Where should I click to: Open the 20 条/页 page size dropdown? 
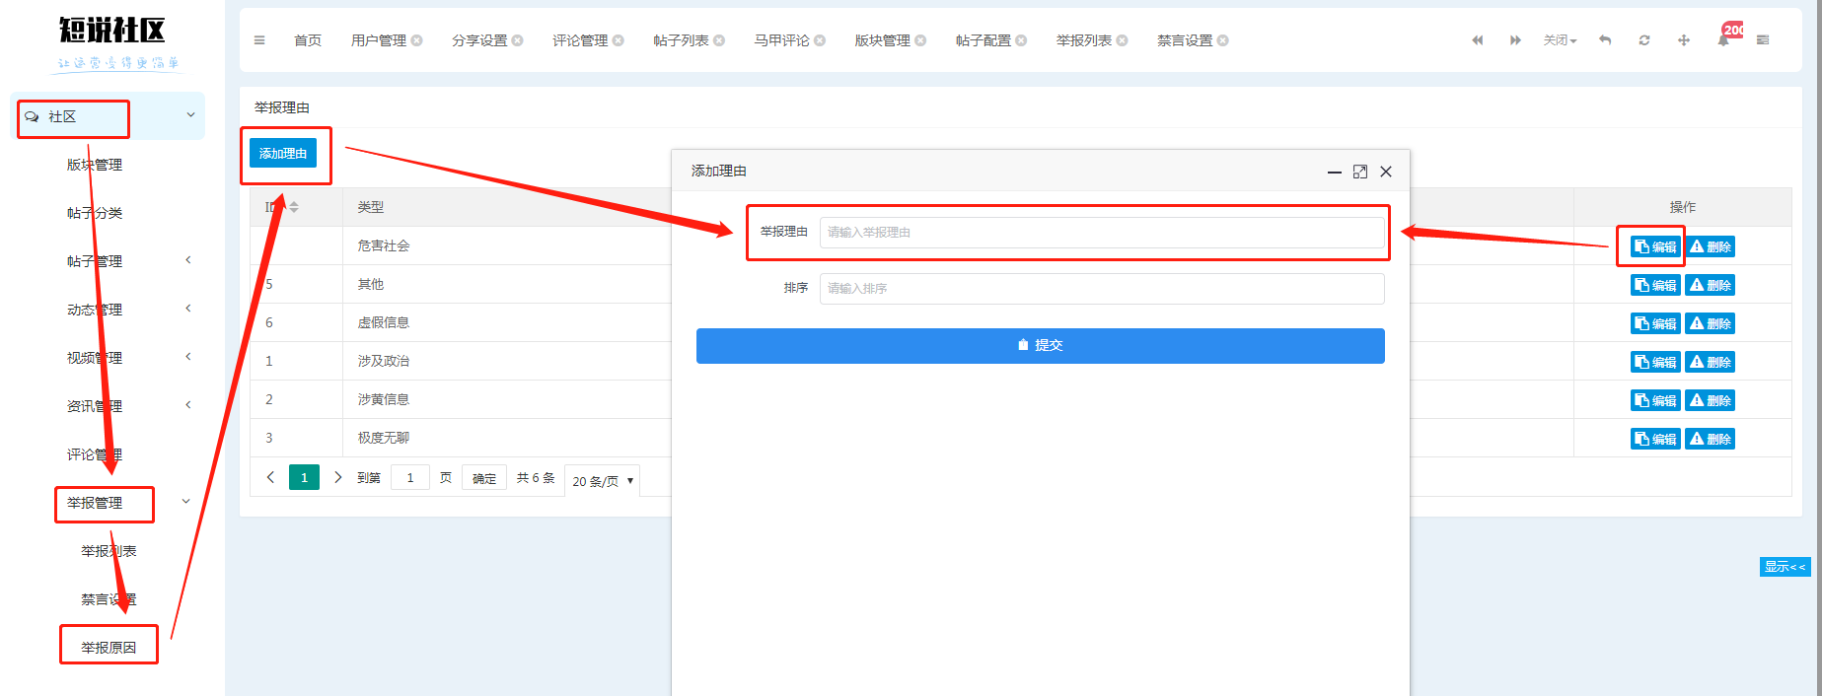602,481
